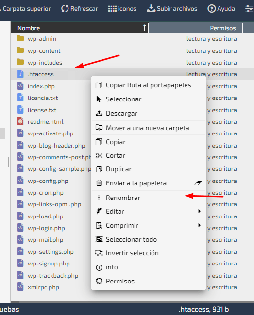Click the eraser icon beside Enviar a la papelera

point(198,183)
